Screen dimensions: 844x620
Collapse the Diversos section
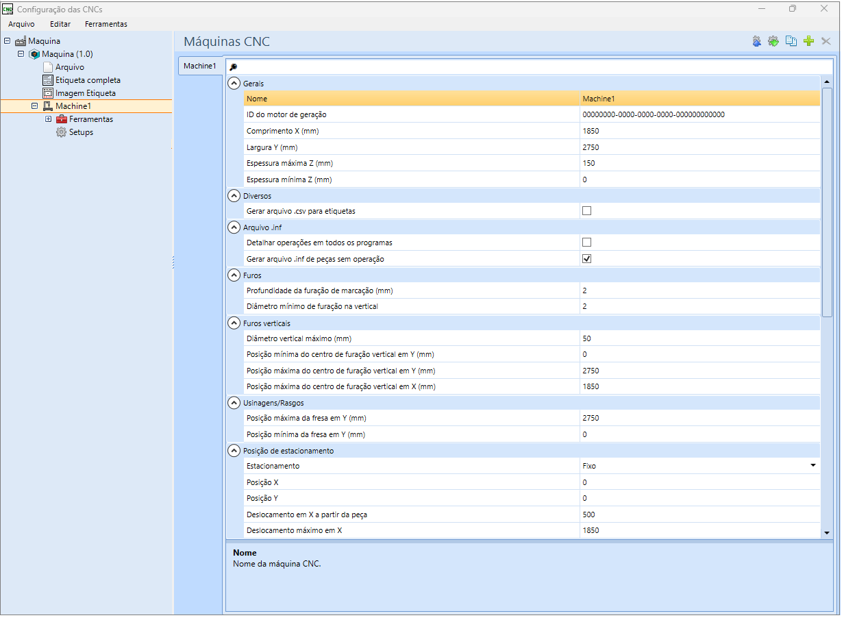pyautogui.click(x=234, y=196)
